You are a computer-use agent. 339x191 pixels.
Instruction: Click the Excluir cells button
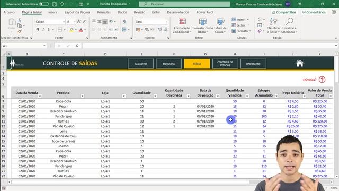pyautogui.click(x=240, y=25)
